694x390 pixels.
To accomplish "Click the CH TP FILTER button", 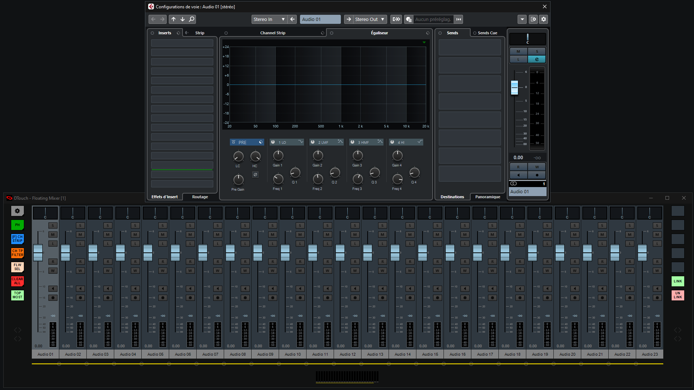I will coord(17,253).
